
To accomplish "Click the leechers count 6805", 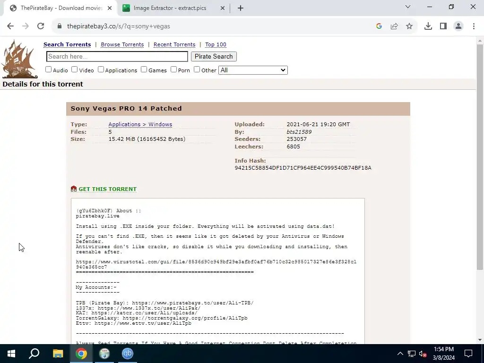I will [293, 147].
